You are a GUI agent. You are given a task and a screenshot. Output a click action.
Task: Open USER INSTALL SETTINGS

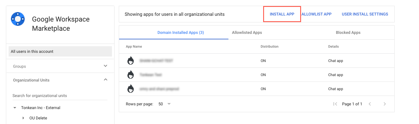pos(365,14)
